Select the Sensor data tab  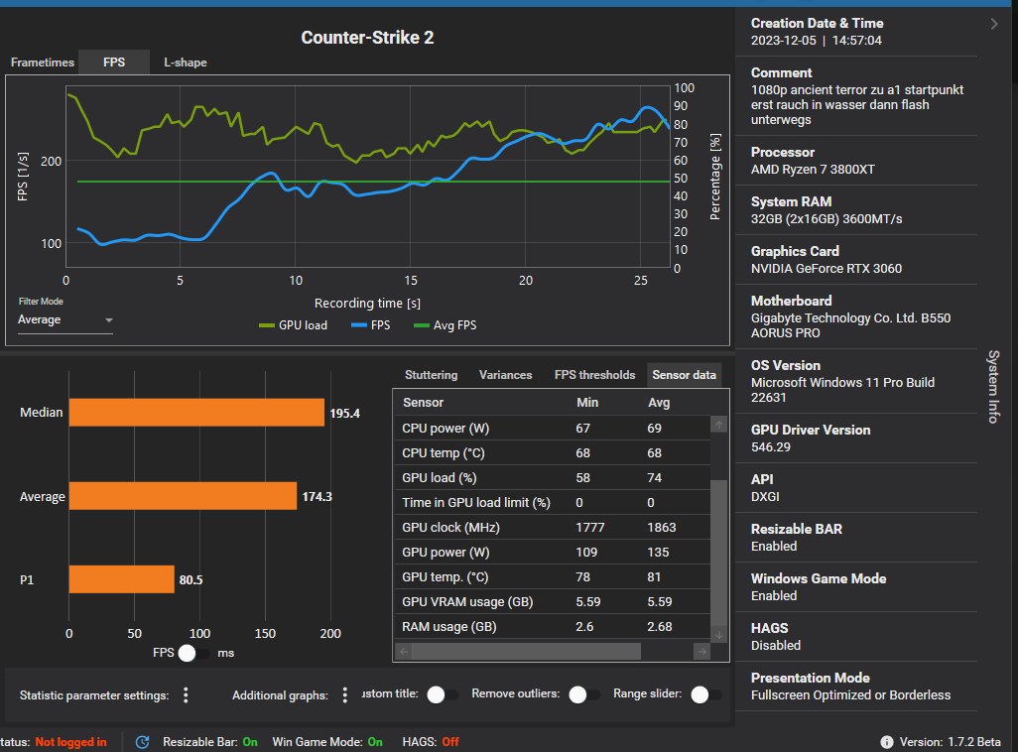pyautogui.click(x=684, y=375)
